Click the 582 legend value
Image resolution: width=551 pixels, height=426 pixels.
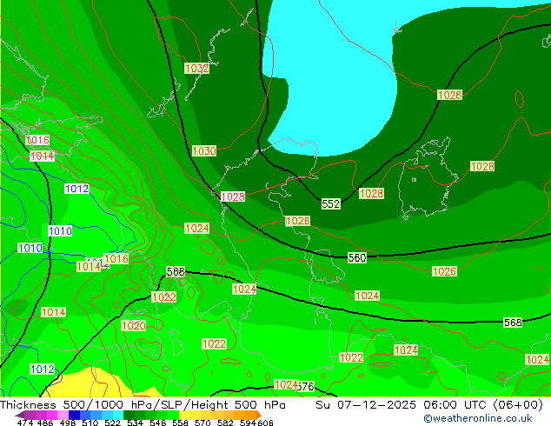[x=225, y=423]
